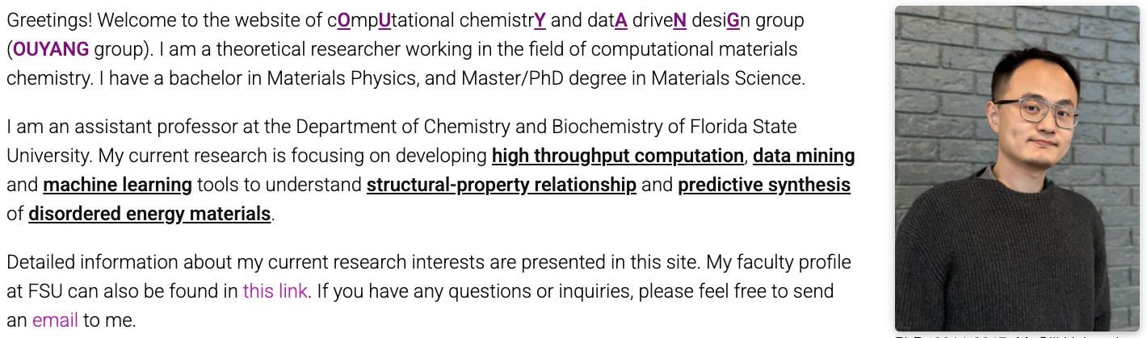The width and height of the screenshot is (1147, 338).
Task: Click the "Detailed information" paragraph start
Action: pyautogui.click(x=78, y=262)
